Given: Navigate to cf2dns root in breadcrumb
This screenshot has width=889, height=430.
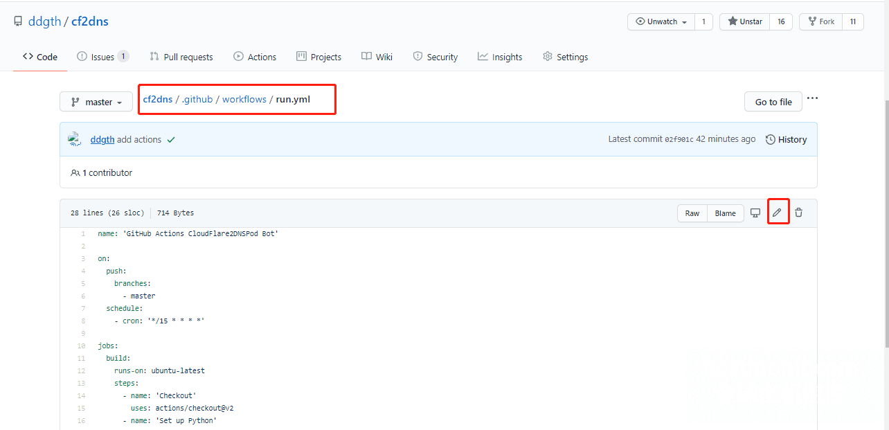Looking at the screenshot, I should (x=158, y=99).
